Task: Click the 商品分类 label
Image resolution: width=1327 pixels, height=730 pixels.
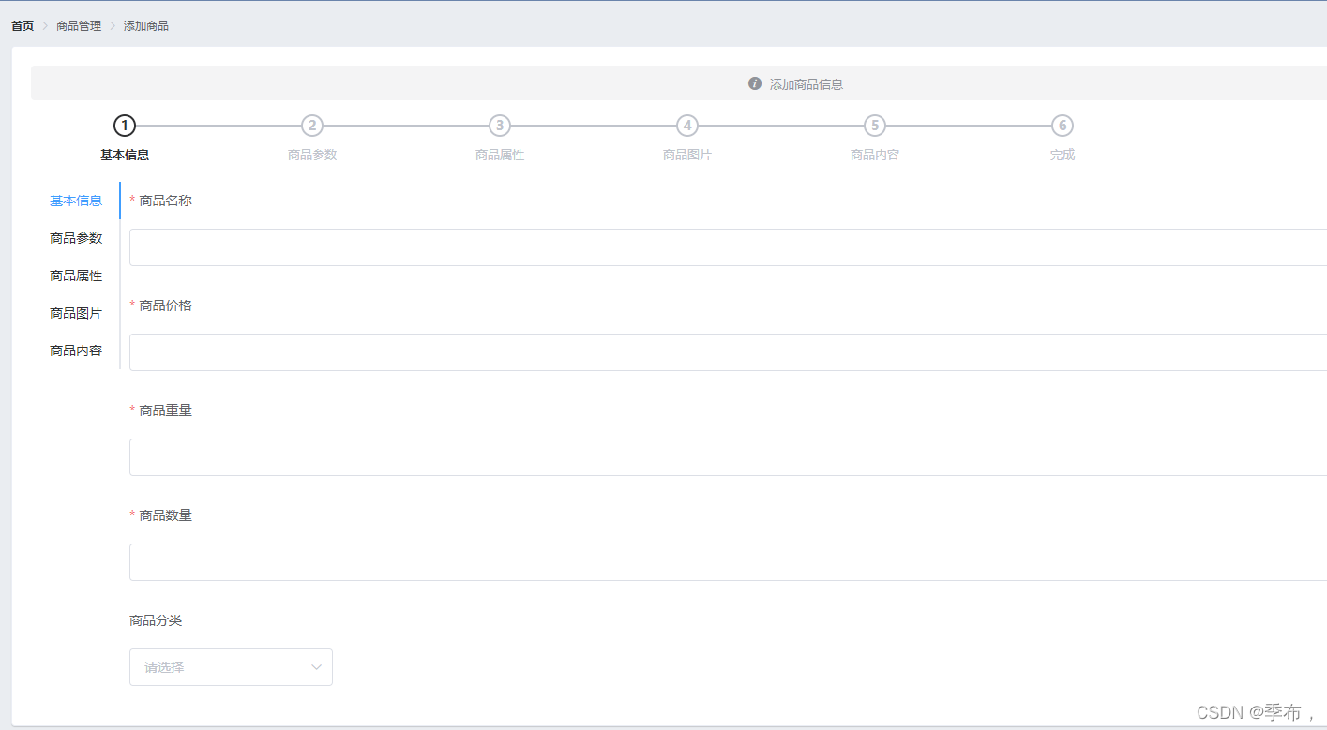Action: [x=156, y=620]
